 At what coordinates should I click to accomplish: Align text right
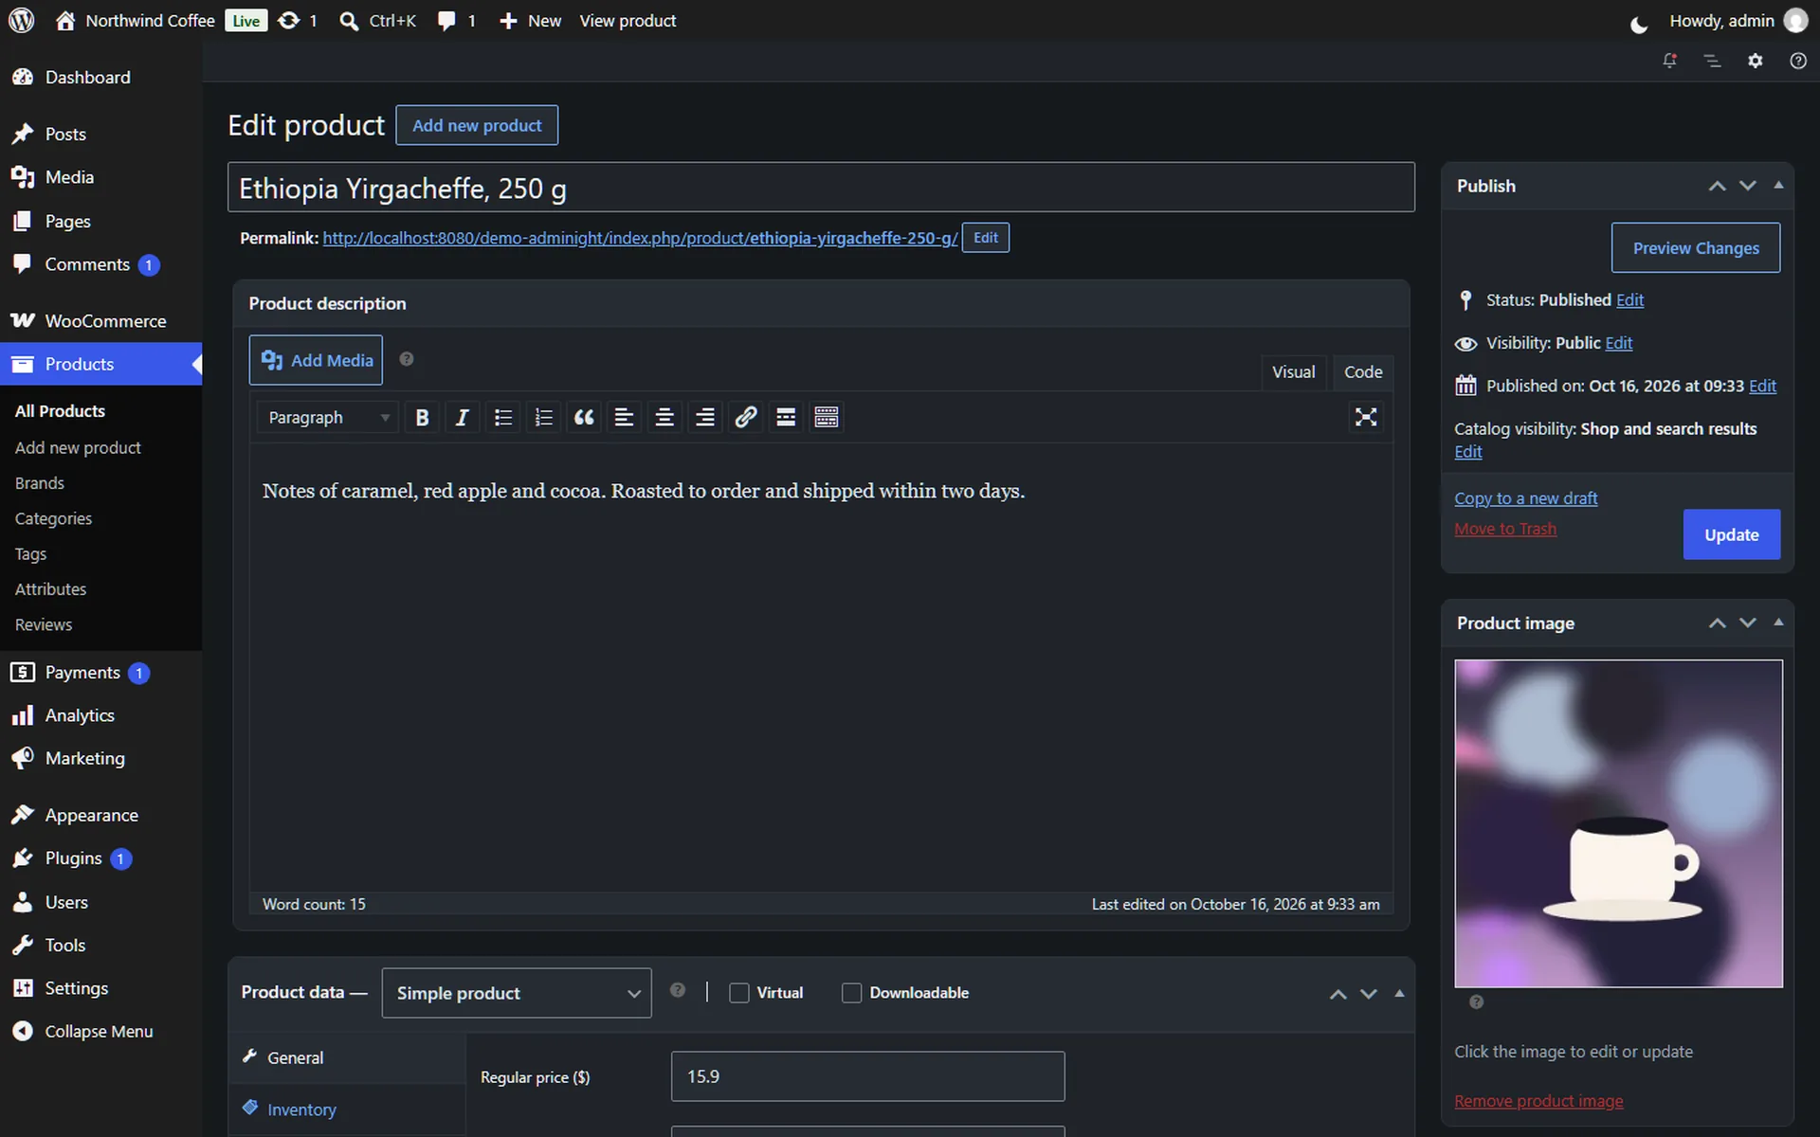click(x=705, y=418)
